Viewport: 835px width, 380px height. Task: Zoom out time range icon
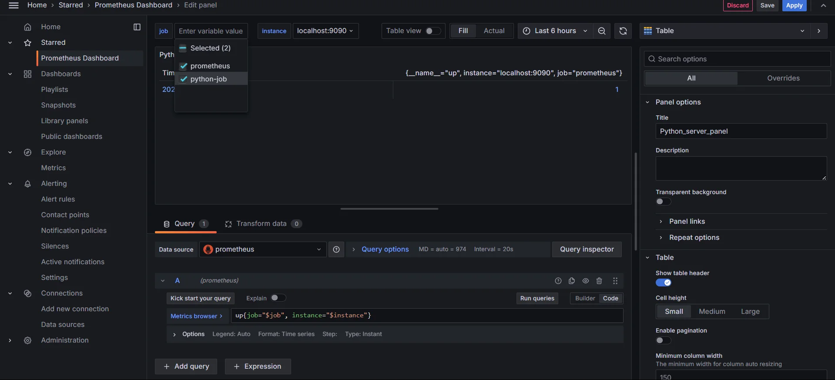602,31
